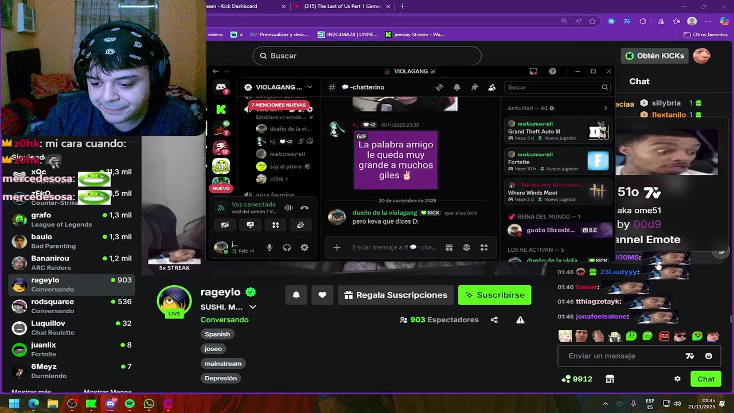Show member list icon in Discord header

pyautogui.click(x=491, y=87)
